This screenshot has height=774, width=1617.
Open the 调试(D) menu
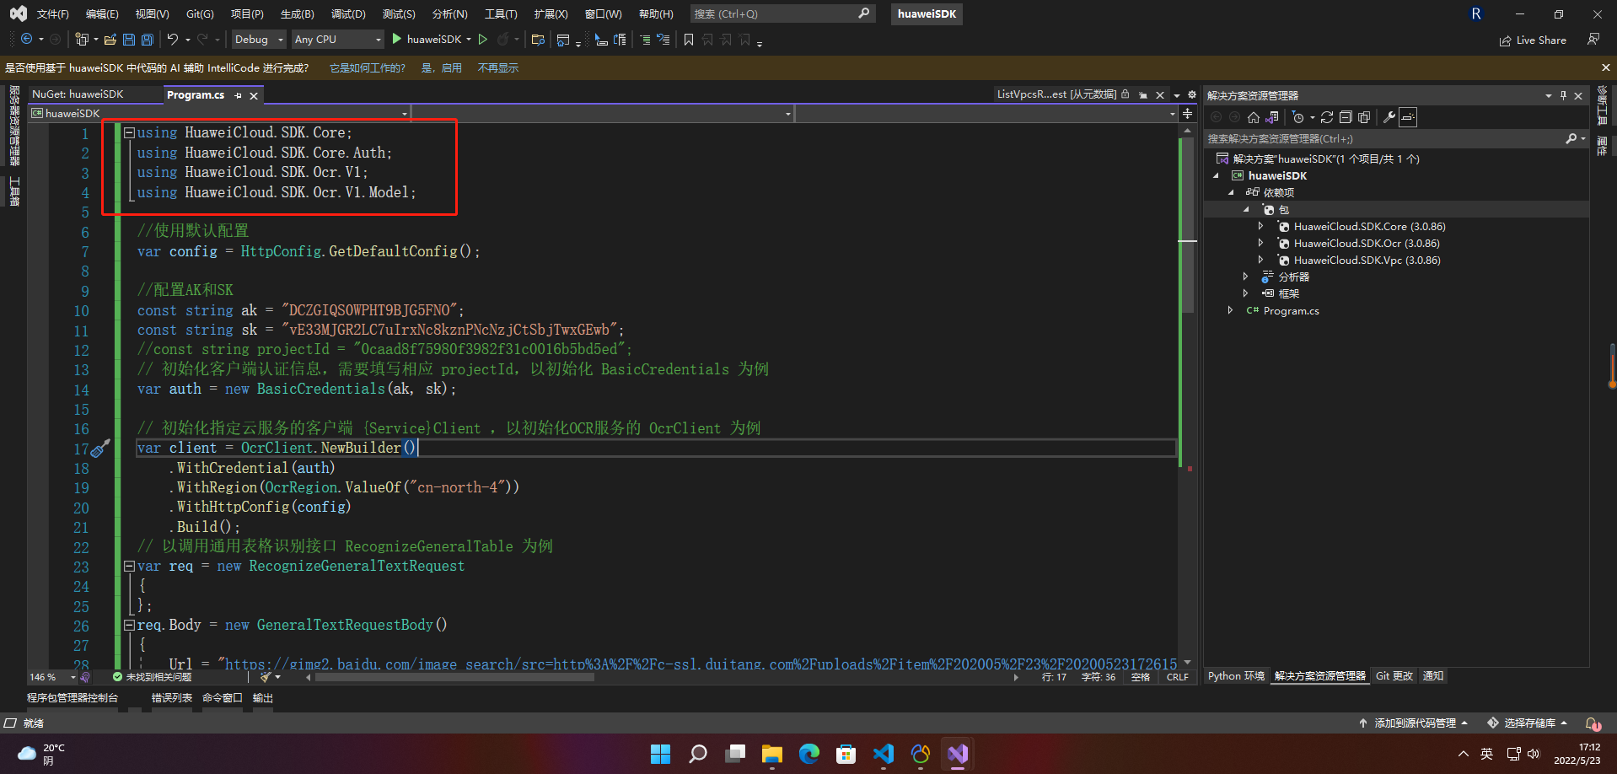348,14
